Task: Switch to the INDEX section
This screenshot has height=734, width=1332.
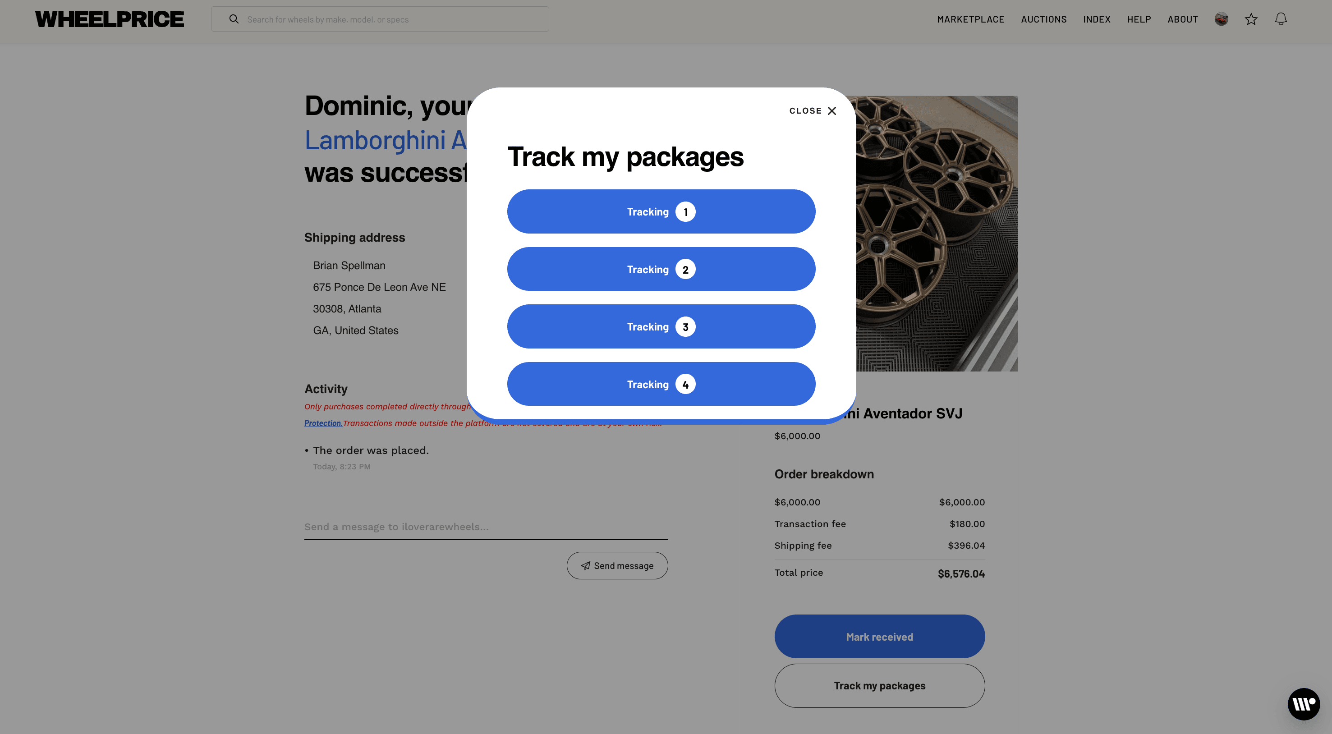Action: click(1096, 19)
